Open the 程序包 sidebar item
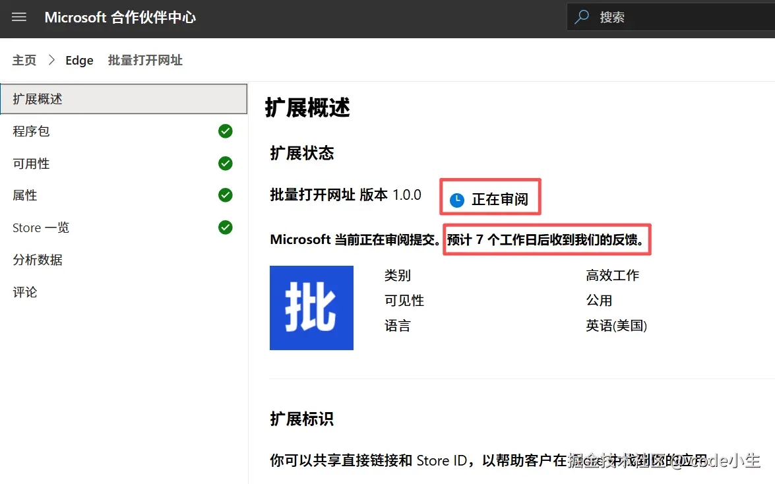 [123, 131]
